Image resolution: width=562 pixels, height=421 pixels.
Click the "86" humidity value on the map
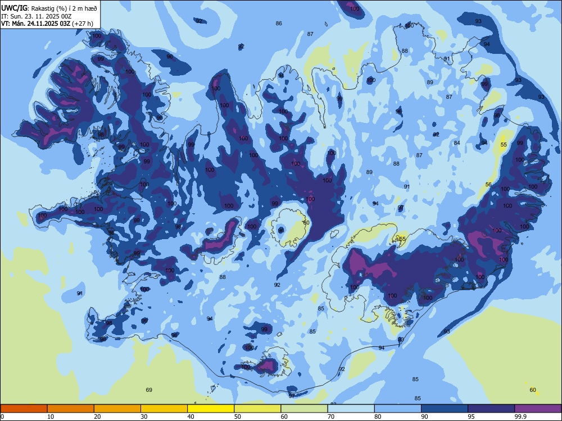pos(279,23)
